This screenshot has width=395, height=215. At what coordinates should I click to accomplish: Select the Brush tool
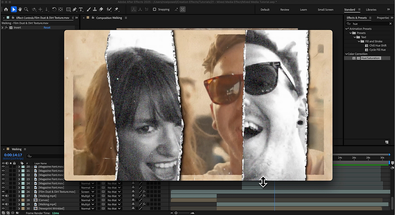tap(89, 10)
